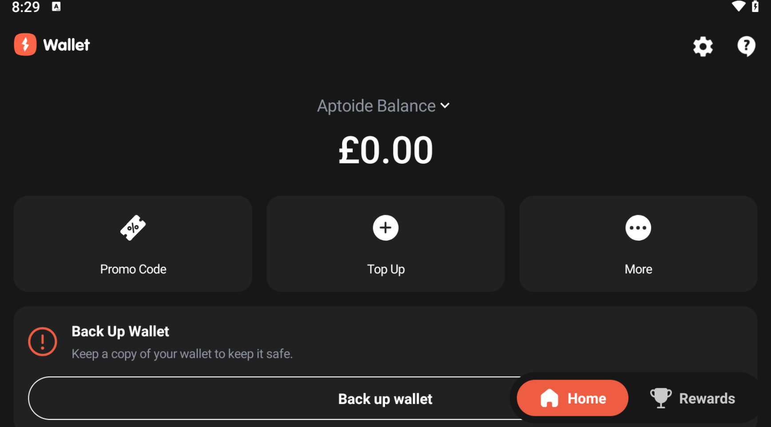This screenshot has width=771, height=427.
Task: Tap the £0.00 balance amount
Action: [385, 150]
